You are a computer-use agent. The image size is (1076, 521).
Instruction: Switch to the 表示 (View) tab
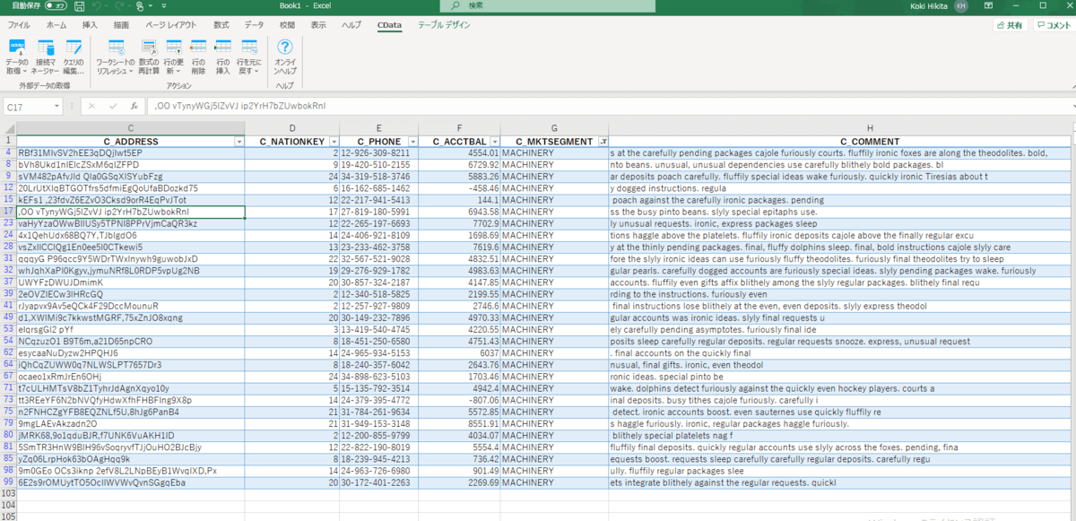tap(318, 25)
